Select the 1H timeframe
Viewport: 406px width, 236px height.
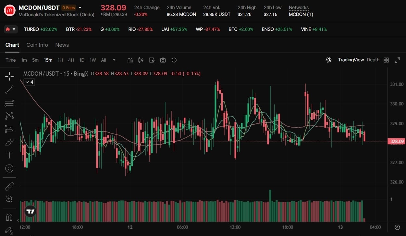(60, 60)
